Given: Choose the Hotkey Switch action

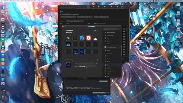Looking at the screenshot, I should [x=110, y=71].
